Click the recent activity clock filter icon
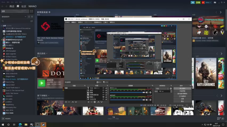The image size is (227, 127). pos(29,17)
